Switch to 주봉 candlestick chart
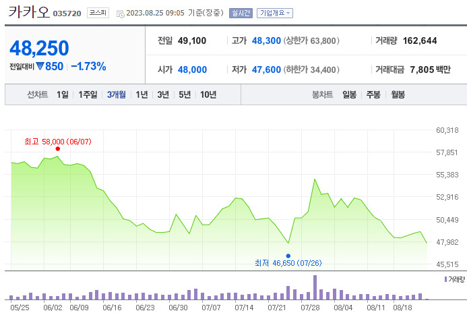The image size is (467, 317). tap(373, 94)
